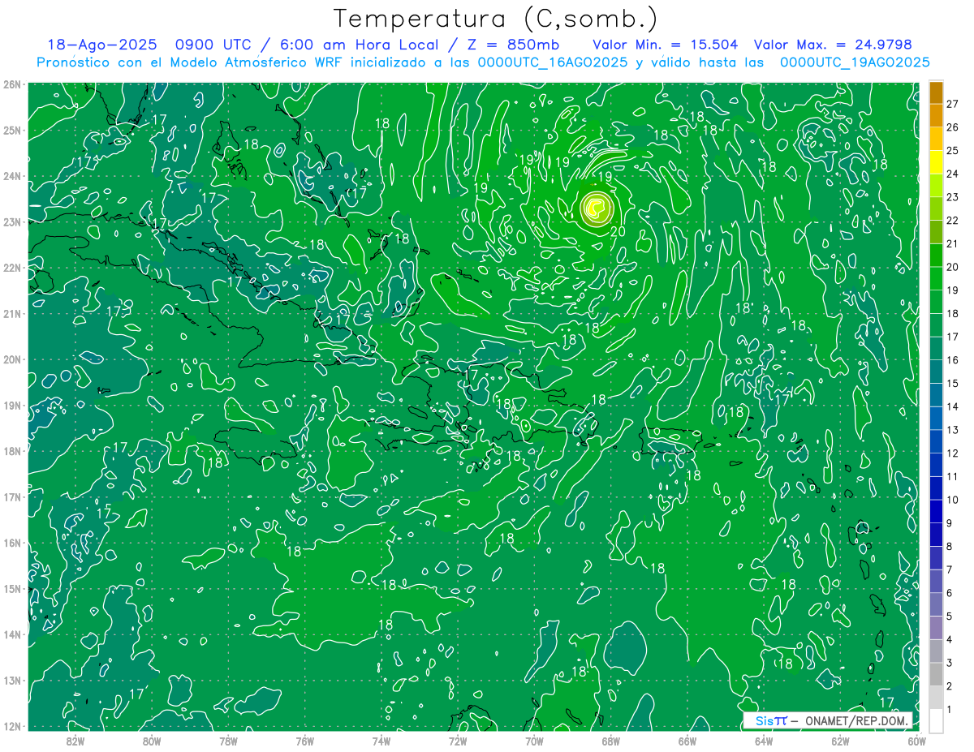The width and height of the screenshot is (974, 752).
Task: Click the "74W" longitude axis label
Action: [x=381, y=741]
